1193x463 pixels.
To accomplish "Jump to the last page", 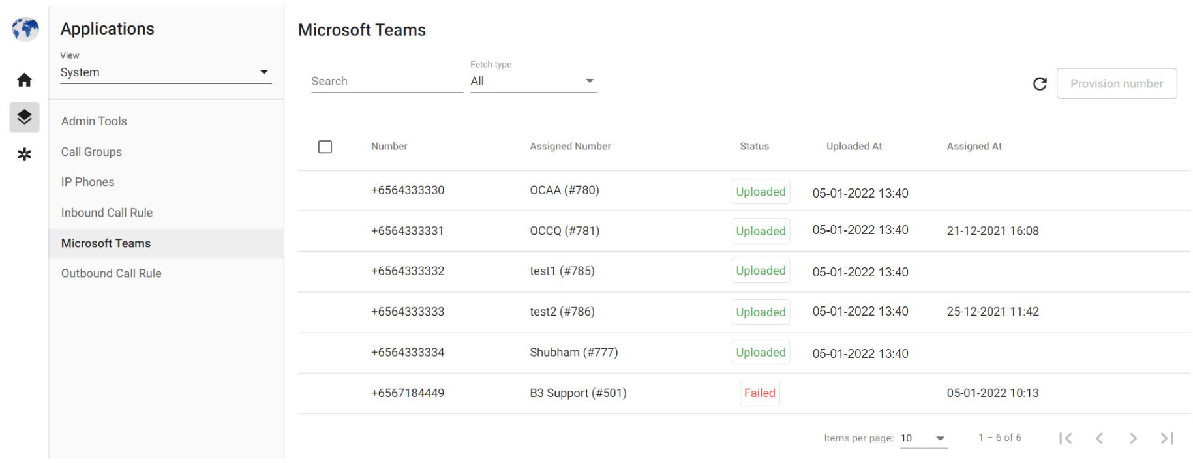I will tap(1167, 438).
